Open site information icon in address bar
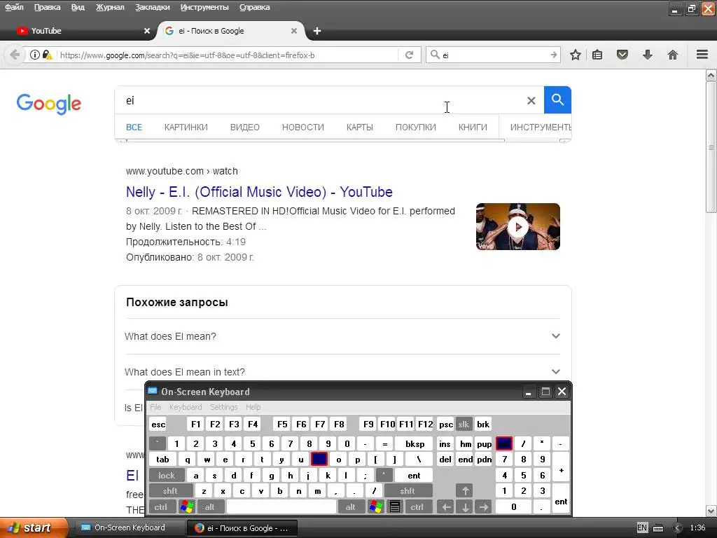The height and width of the screenshot is (538, 717). (x=35, y=55)
